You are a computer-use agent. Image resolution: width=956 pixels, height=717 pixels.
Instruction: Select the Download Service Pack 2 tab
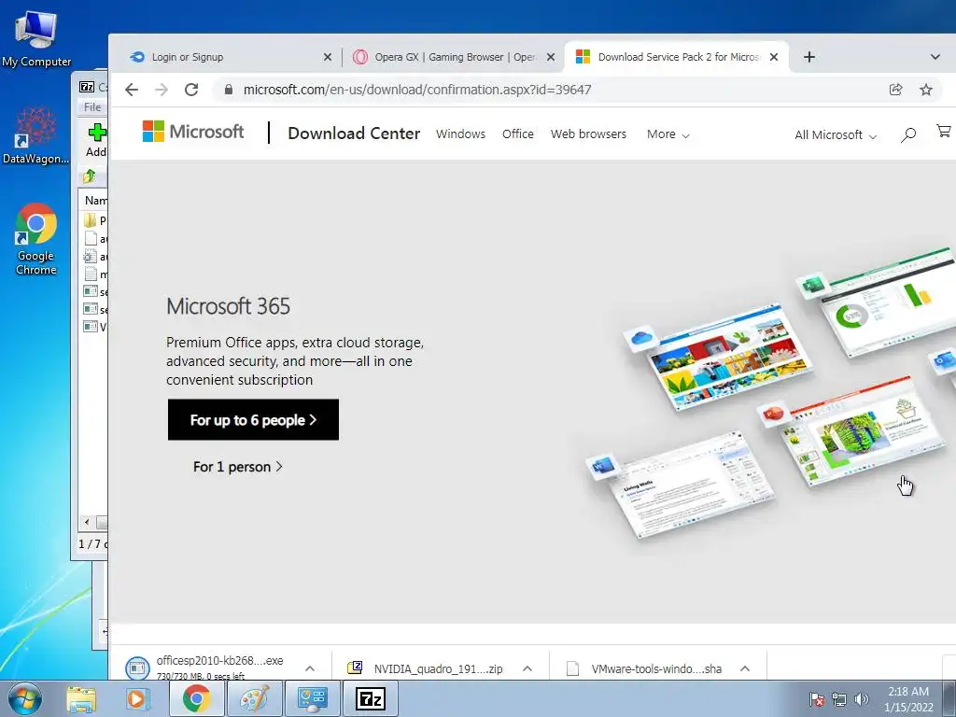pyautogui.click(x=677, y=57)
